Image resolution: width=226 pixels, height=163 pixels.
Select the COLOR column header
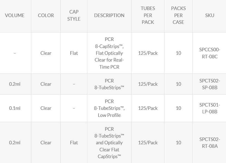point(46,15)
